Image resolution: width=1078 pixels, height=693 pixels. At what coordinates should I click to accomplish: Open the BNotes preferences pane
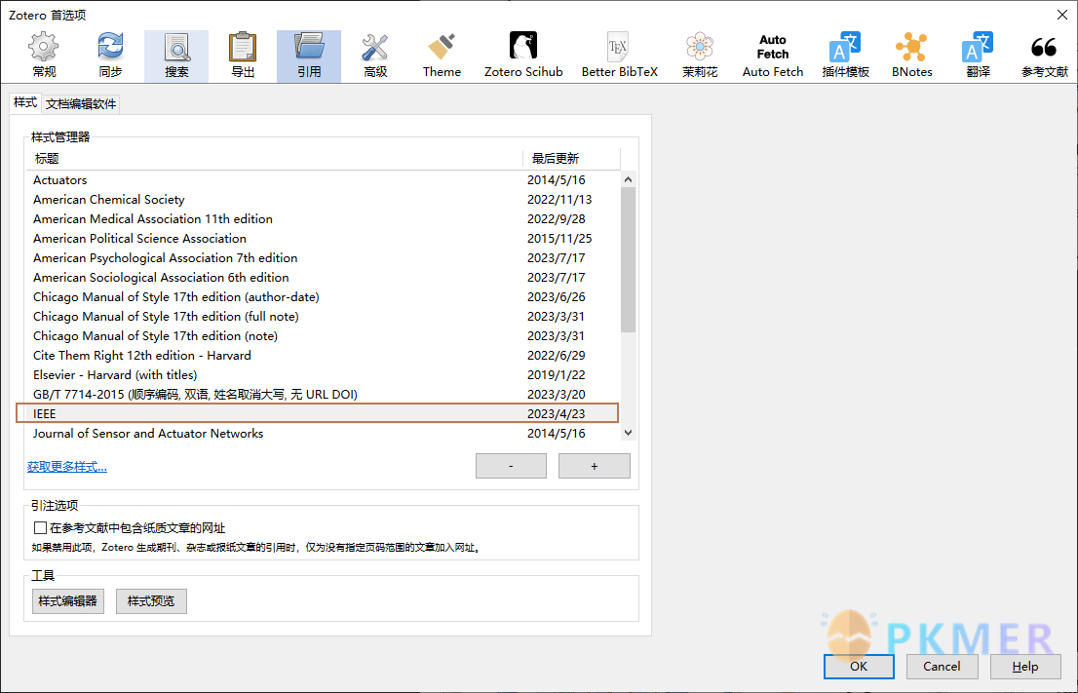(x=911, y=56)
